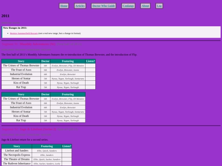
Task: Select 'Heroes of Sontar' in the table without Listen? column
Action: tap(21, 111)
